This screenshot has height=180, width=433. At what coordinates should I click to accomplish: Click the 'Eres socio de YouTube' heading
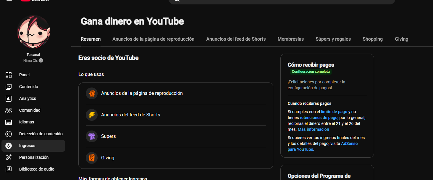click(x=109, y=58)
